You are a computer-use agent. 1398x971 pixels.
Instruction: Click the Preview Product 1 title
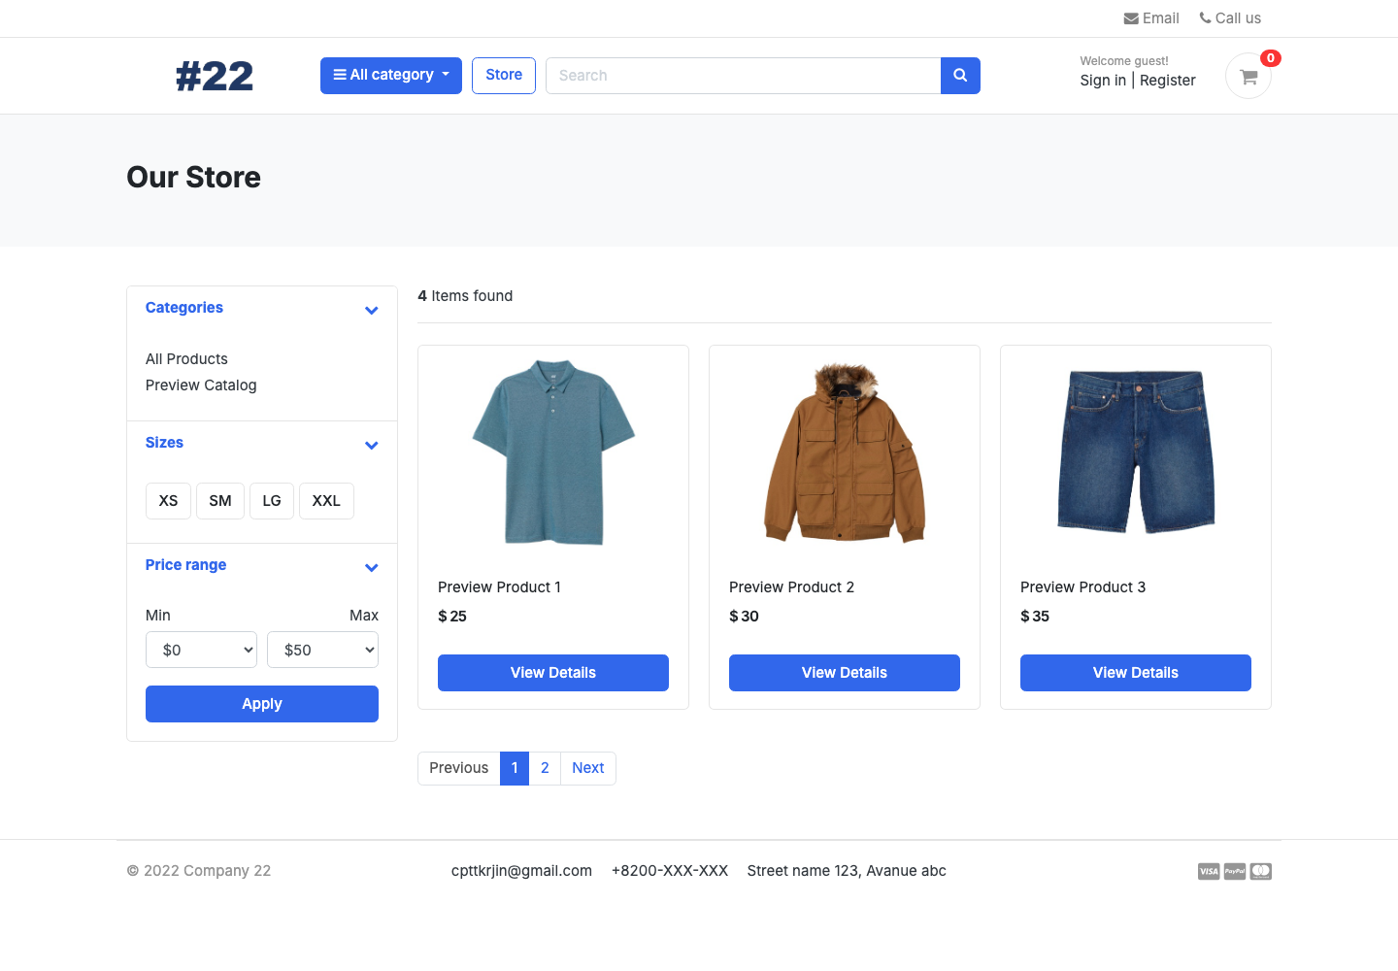[x=499, y=587]
